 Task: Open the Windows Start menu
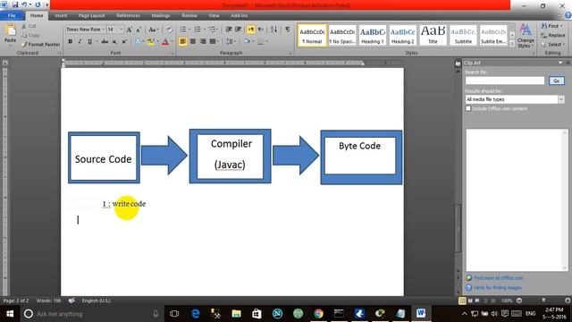coord(10,314)
